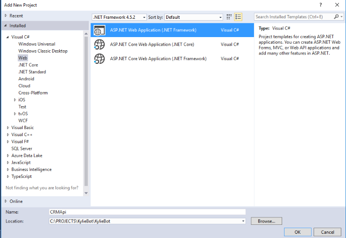Click the tree scrollbar up arrow
The height and width of the screenshot is (238, 346).
pyautogui.click(x=86, y=34)
